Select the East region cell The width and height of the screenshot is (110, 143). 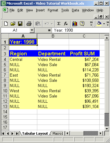point(23,75)
